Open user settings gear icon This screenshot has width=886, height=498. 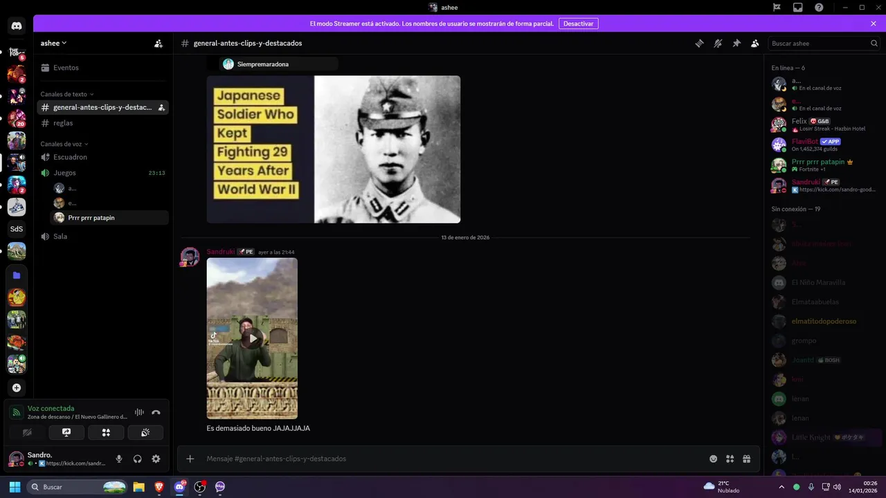(156, 459)
